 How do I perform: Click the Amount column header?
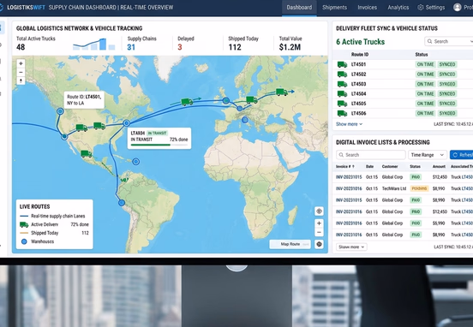[439, 166]
